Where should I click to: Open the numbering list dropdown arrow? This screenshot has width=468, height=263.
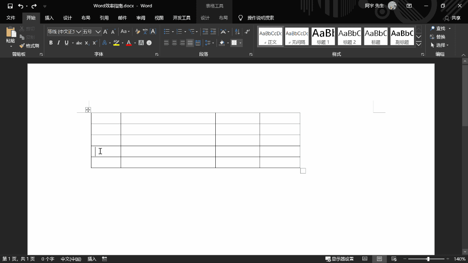click(185, 32)
